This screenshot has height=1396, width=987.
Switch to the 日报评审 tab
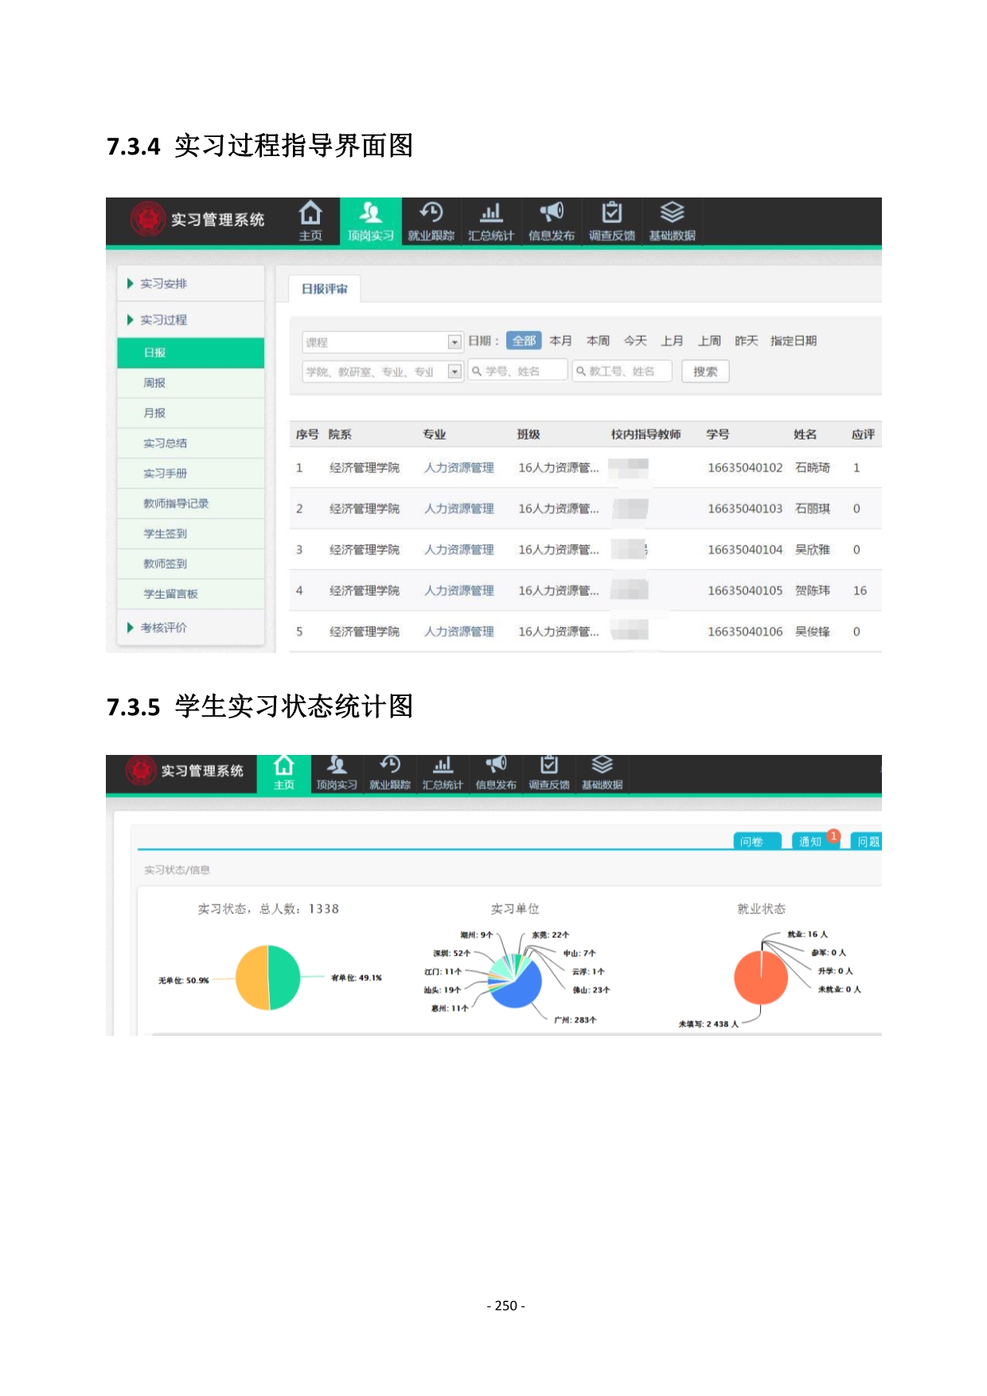click(x=324, y=289)
